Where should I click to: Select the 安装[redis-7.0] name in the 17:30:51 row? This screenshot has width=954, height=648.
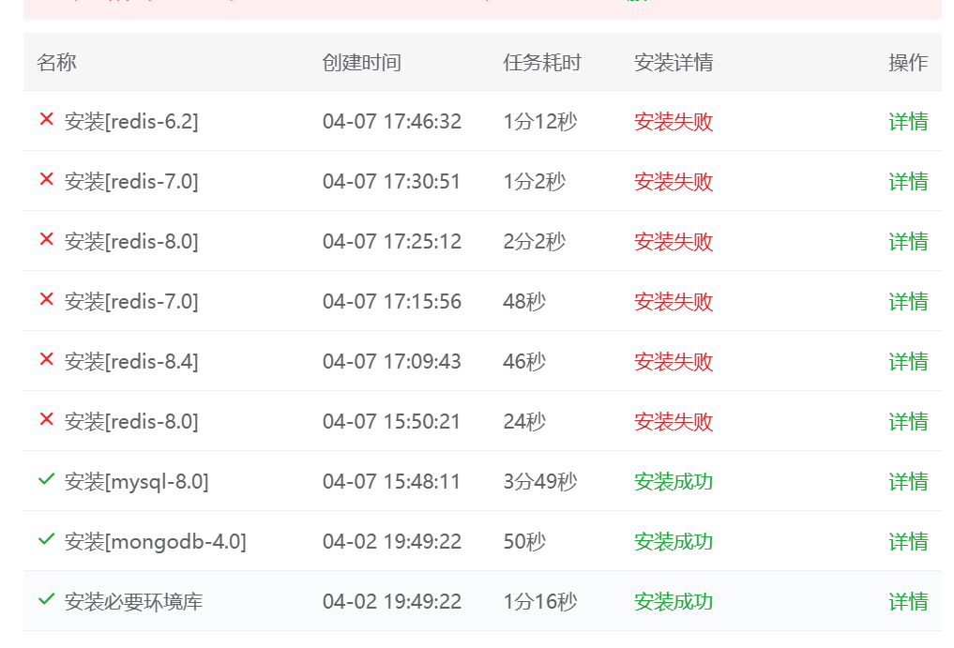(131, 181)
